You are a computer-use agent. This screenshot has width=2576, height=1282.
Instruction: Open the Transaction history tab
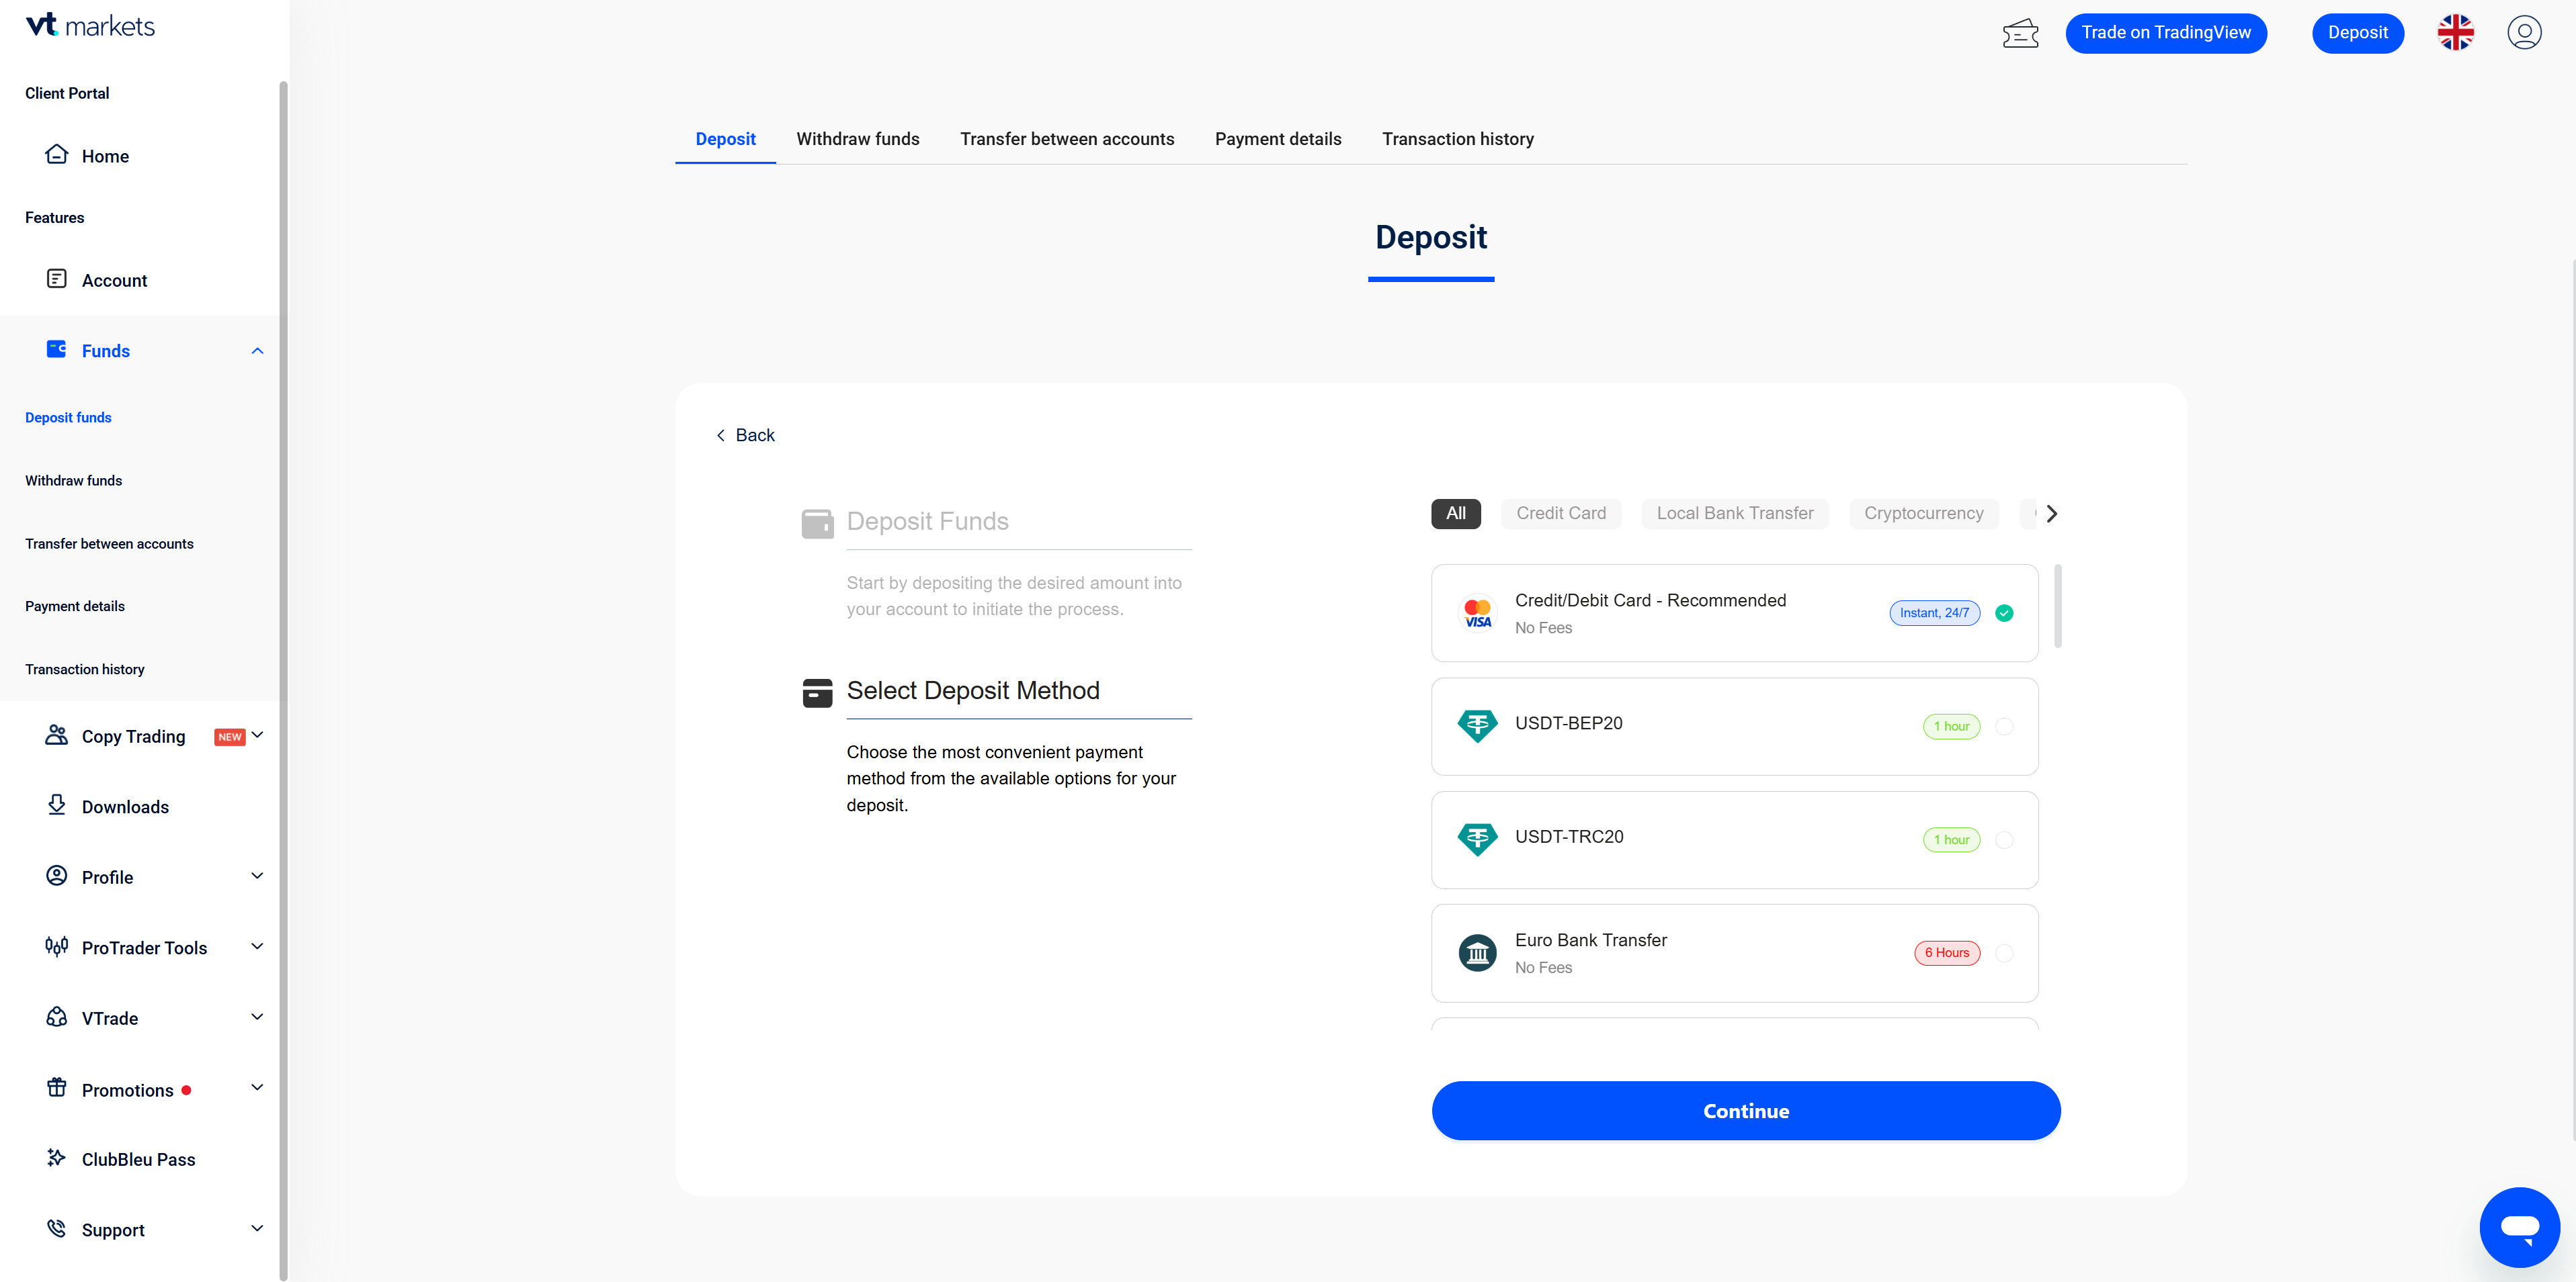pos(1457,139)
